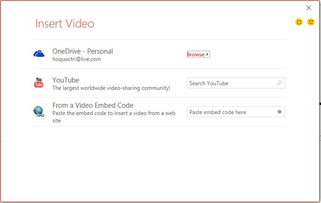Click the YouTube logo icon
321x203 pixels.
click(39, 82)
